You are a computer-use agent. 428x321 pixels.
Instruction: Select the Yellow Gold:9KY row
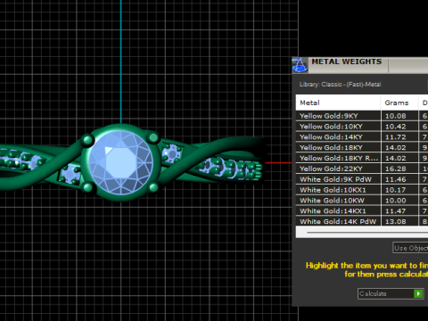point(362,116)
